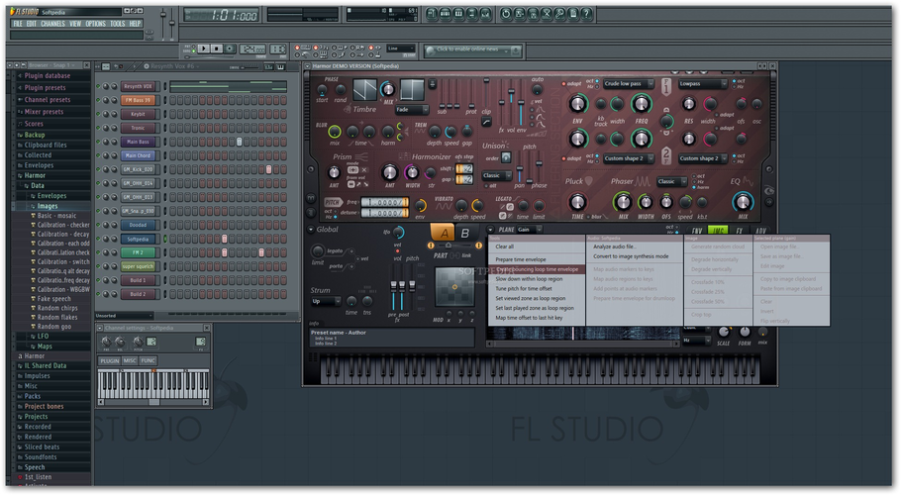Toggle mute LED for Tronic channel
The width and height of the screenshot is (901, 495).
pyautogui.click(x=98, y=128)
